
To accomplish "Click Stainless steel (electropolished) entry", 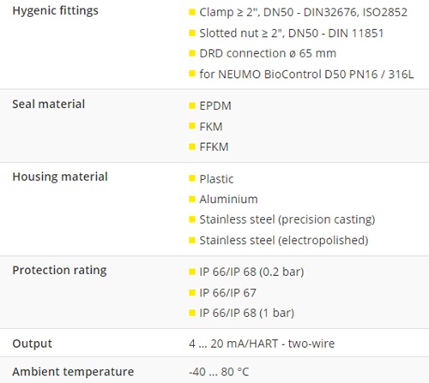I will tap(284, 241).
